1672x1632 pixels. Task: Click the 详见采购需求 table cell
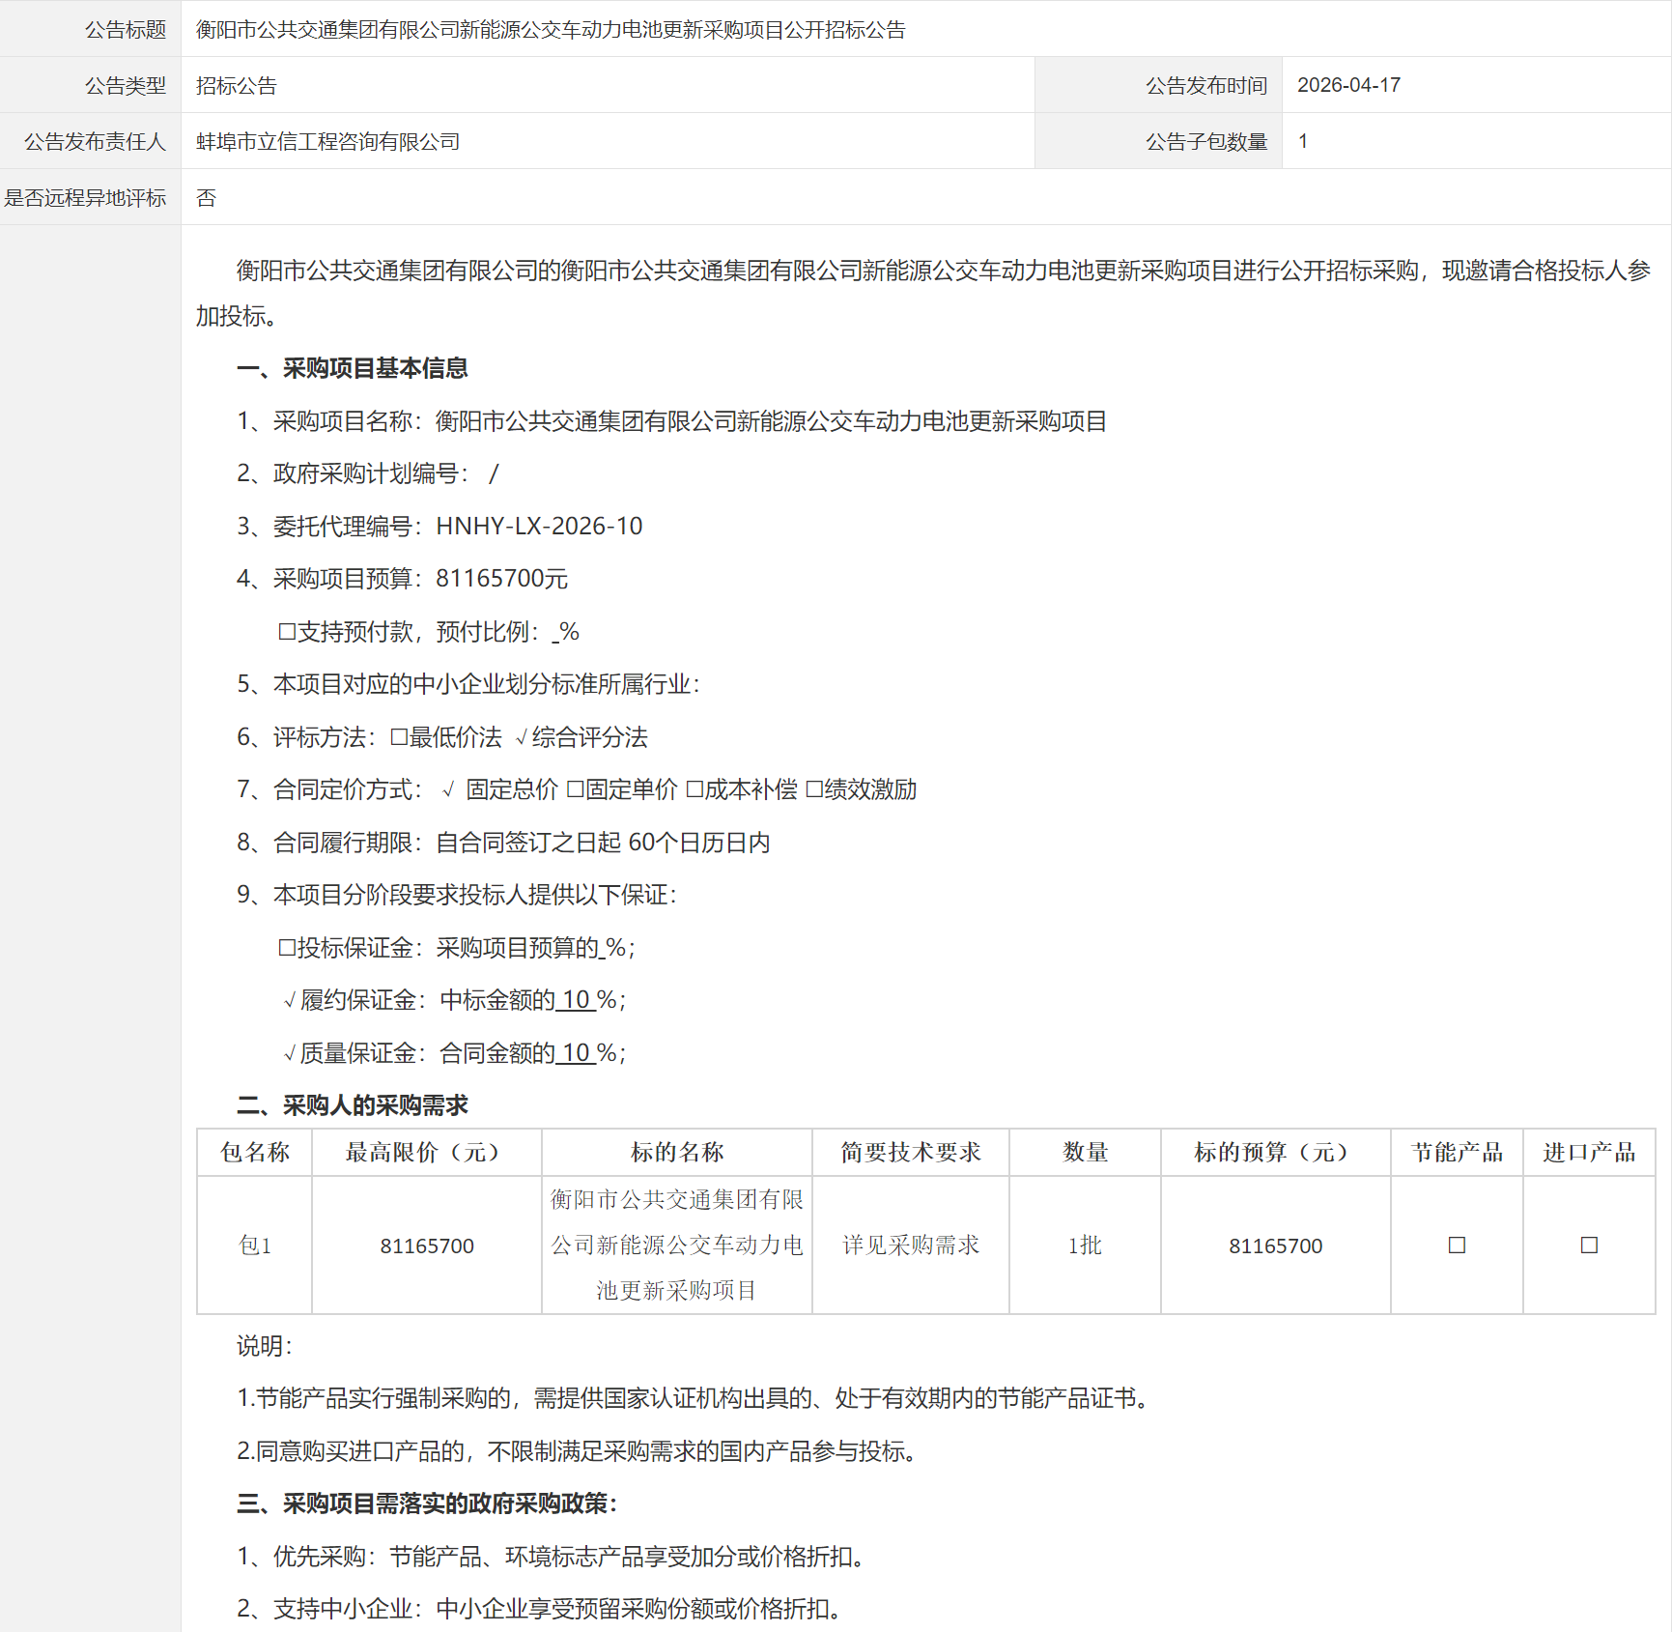911,1245
